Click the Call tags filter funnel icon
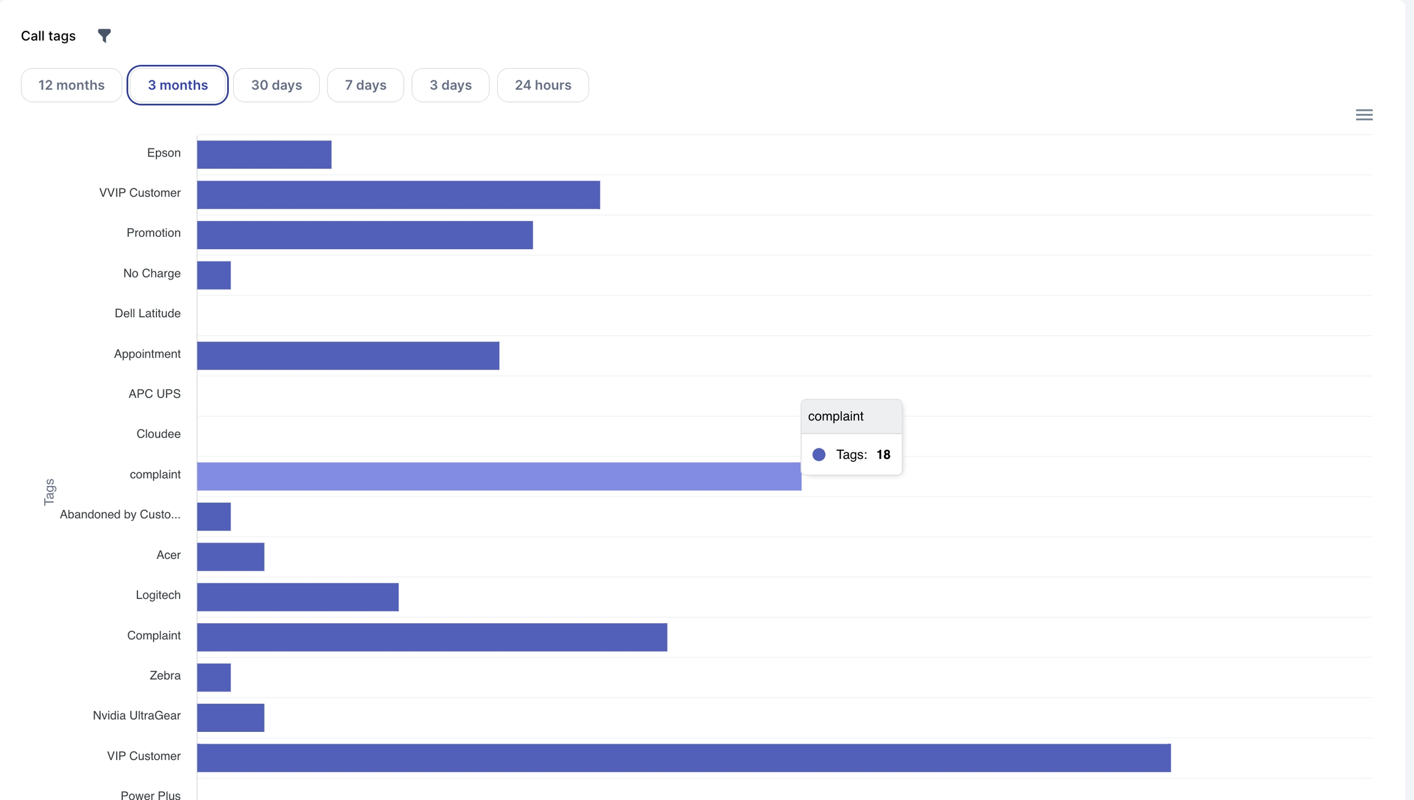 [x=104, y=36]
